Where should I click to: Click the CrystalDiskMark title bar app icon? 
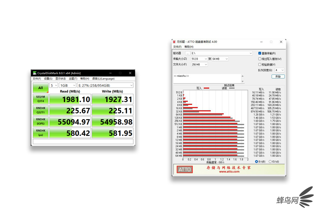[35, 73]
